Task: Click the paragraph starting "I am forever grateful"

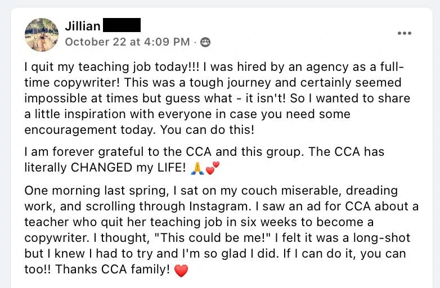Action: (x=204, y=160)
